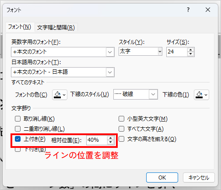The image size is (221, 190).
Task: Toggle the 小型英大文字 checkbox
Action: pos(121,119)
